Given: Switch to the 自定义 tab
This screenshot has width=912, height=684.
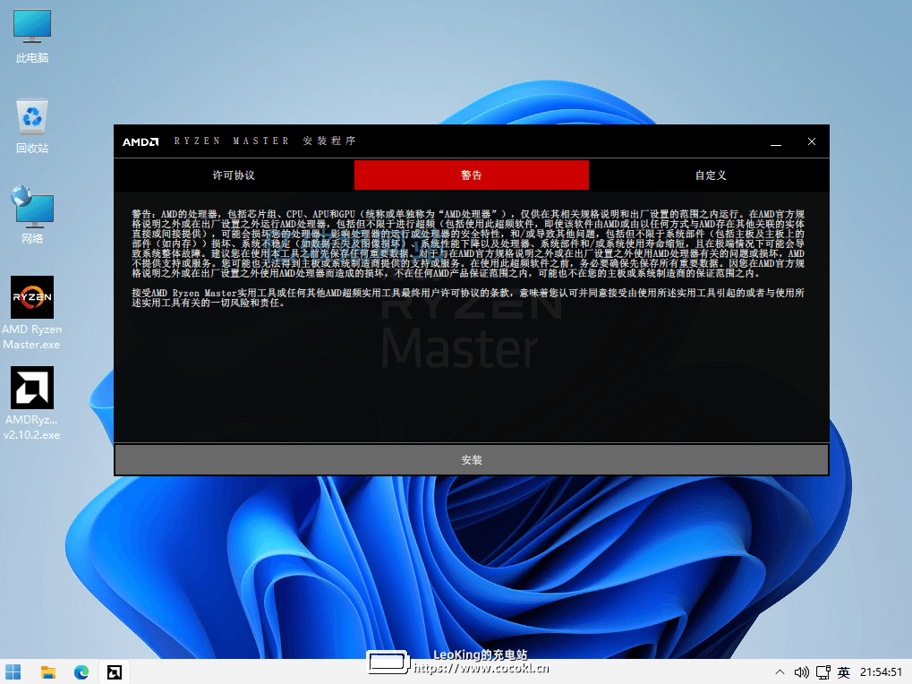Looking at the screenshot, I should [x=710, y=175].
